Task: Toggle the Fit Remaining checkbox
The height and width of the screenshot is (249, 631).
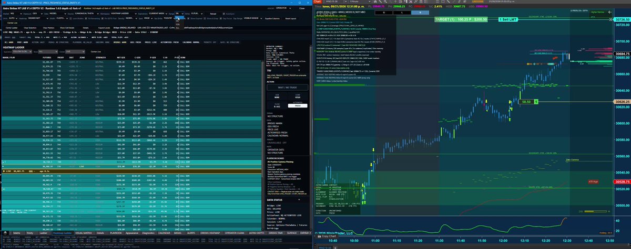Action: click(x=86, y=18)
